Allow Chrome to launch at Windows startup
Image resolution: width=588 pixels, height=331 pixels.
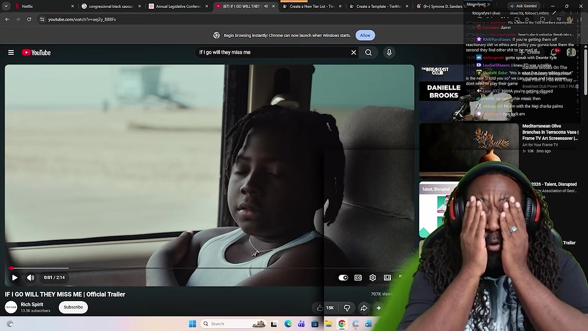[x=365, y=35]
